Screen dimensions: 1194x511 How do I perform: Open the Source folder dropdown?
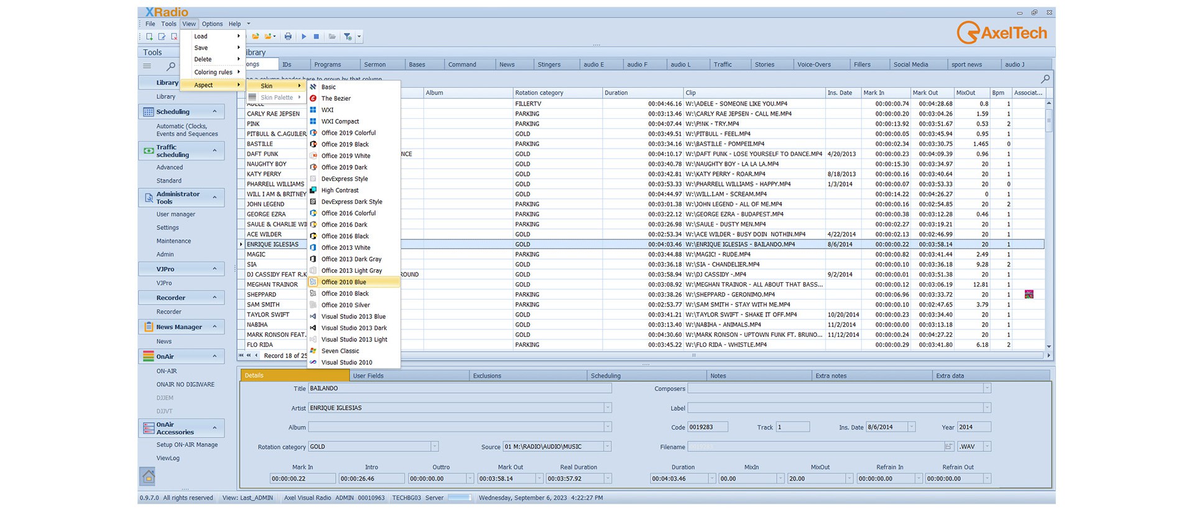607,446
